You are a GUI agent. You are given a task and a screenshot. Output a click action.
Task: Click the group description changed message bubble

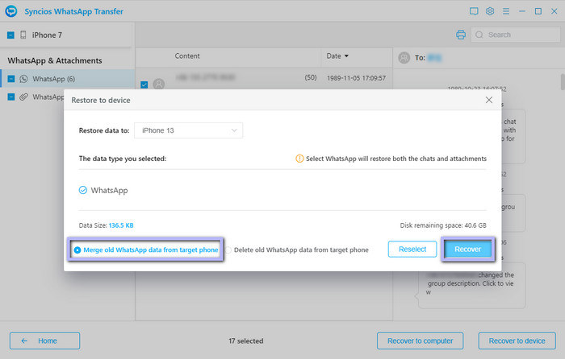(471, 285)
